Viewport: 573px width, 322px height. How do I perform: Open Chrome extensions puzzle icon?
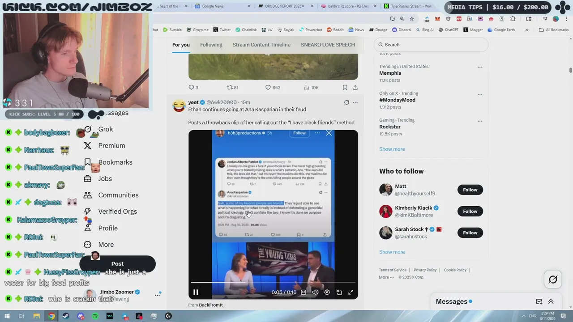pos(513,19)
